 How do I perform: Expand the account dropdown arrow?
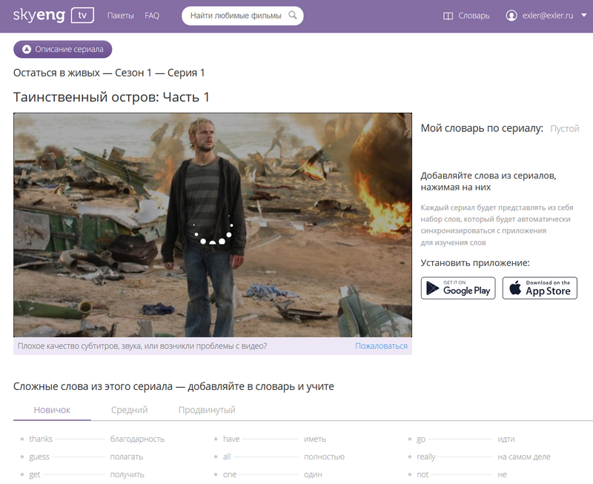pyautogui.click(x=583, y=16)
